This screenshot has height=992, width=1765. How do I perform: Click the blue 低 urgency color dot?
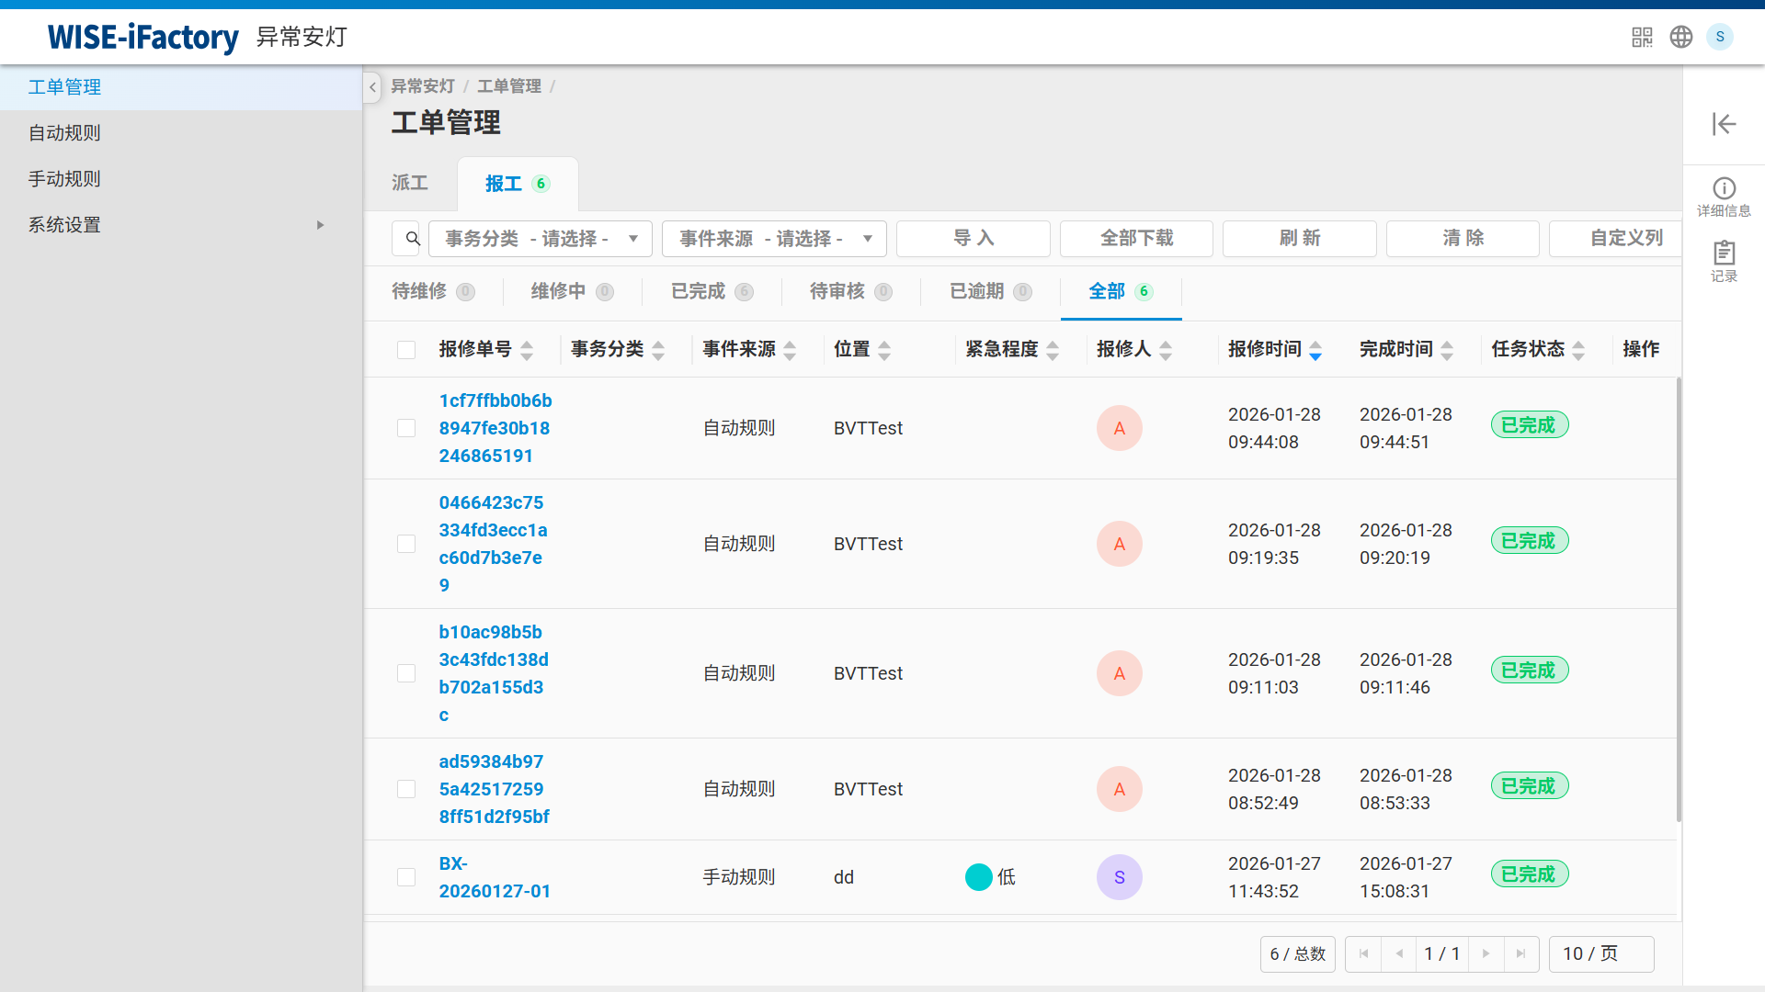tap(978, 877)
